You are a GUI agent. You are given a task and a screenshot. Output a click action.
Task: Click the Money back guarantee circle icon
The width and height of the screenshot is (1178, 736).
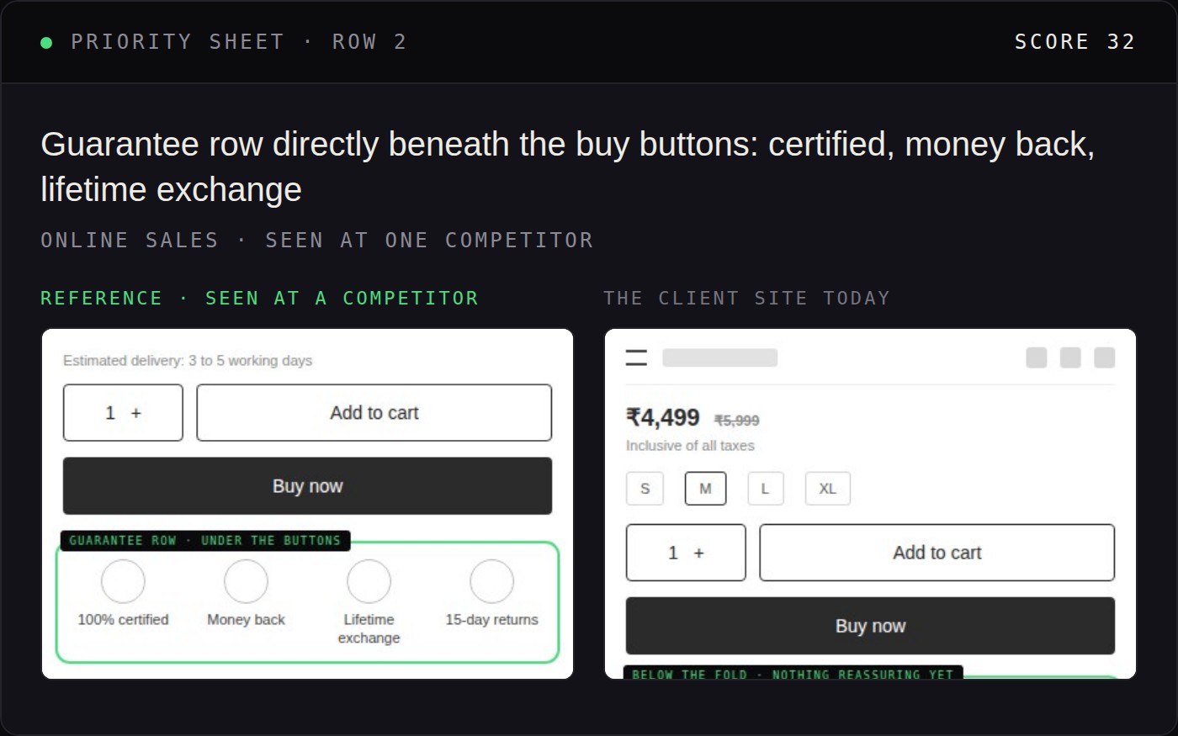point(246,581)
